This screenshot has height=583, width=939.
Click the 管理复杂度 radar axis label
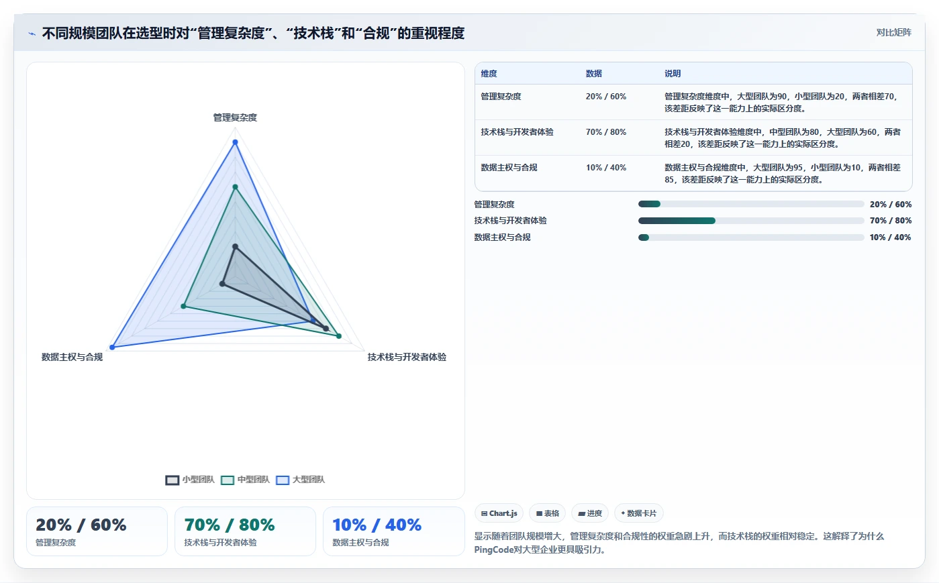pyautogui.click(x=235, y=117)
